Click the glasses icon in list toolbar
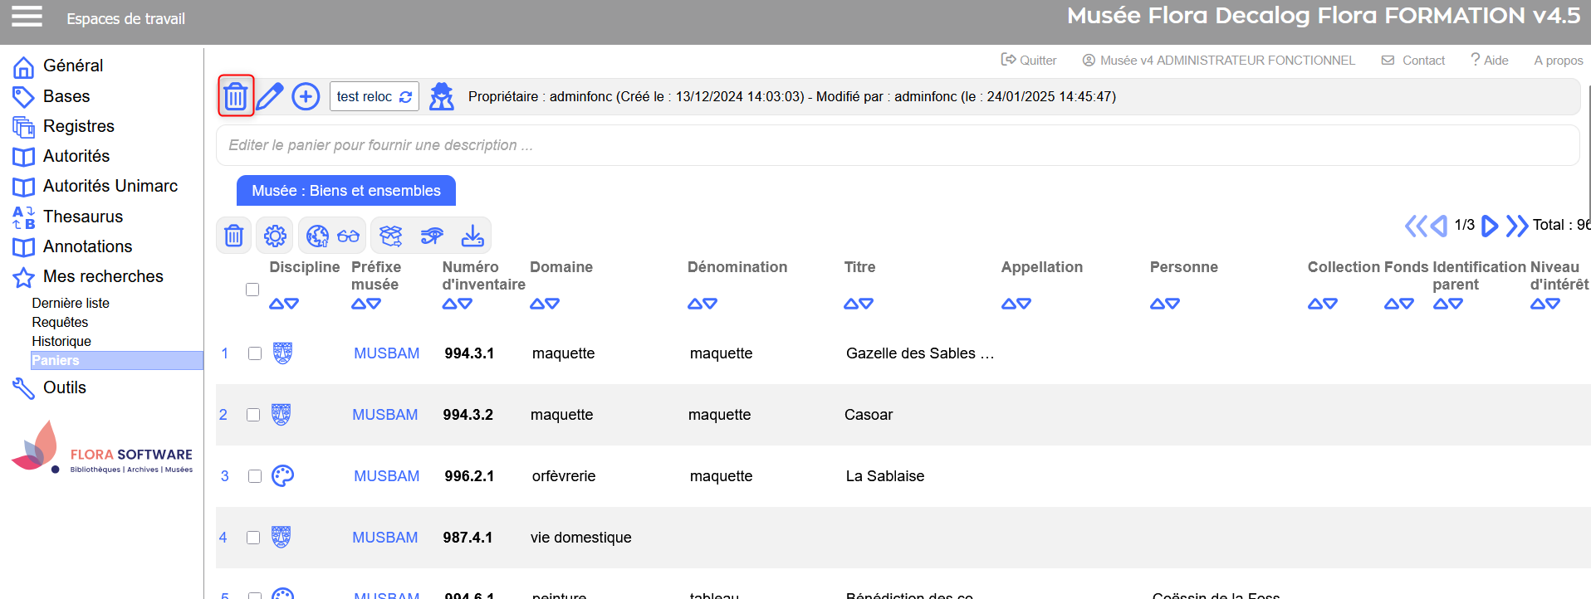Viewport: 1591px width, 599px height. click(x=348, y=236)
